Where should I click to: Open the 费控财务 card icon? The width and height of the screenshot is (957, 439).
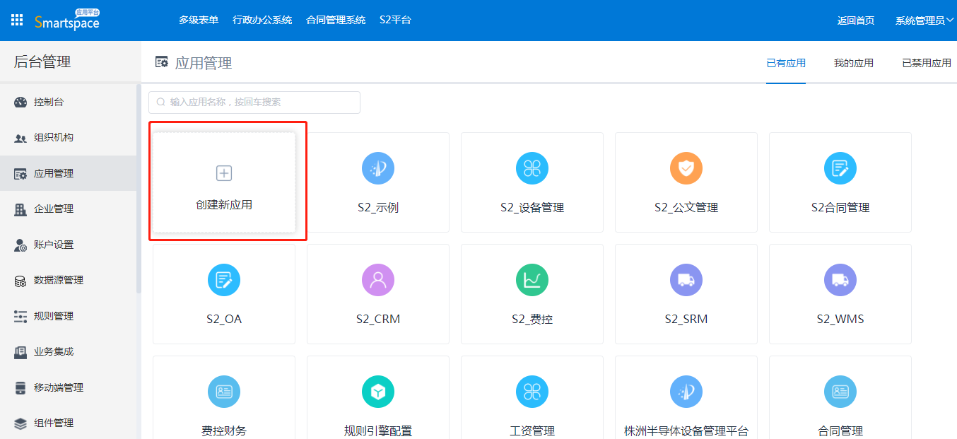(x=224, y=392)
